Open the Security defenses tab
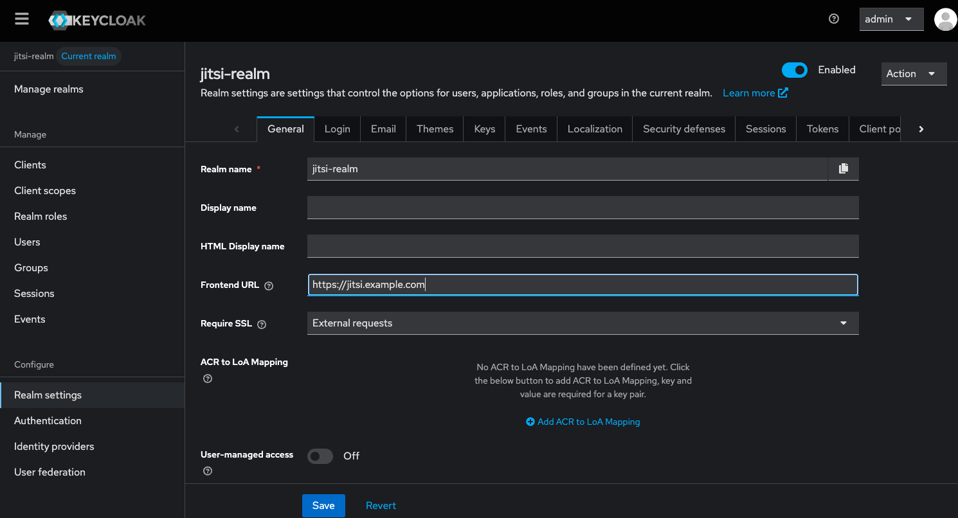Image resolution: width=958 pixels, height=518 pixels. [683, 129]
